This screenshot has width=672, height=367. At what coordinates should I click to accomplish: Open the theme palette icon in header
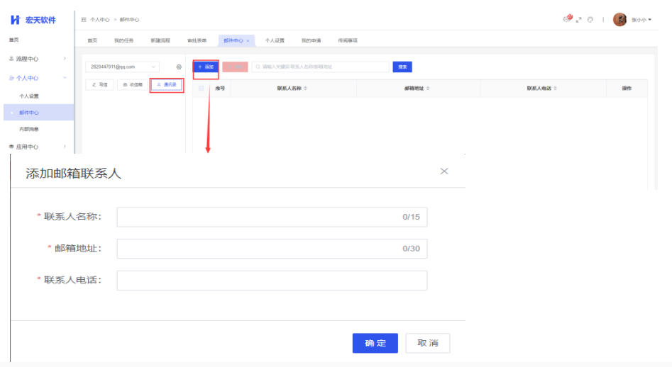tap(590, 20)
